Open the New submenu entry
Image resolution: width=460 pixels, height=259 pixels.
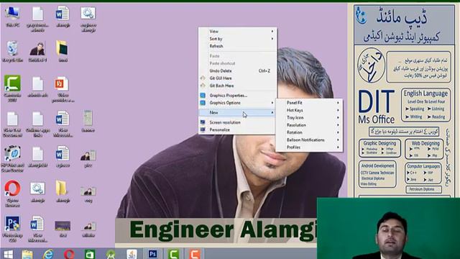tap(237, 112)
